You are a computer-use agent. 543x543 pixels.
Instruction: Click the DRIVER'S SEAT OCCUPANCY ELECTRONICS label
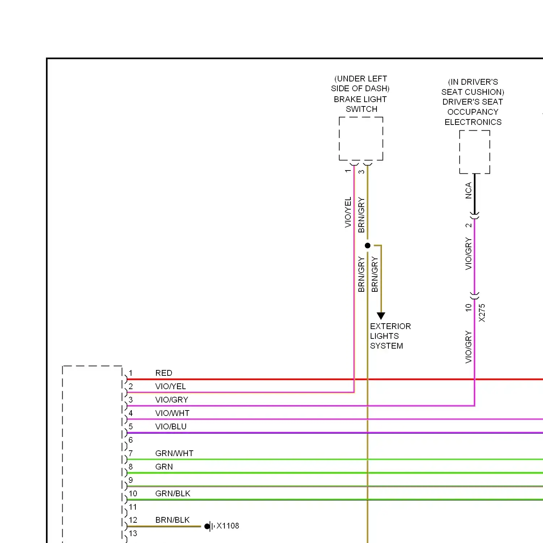coord(473,112)
